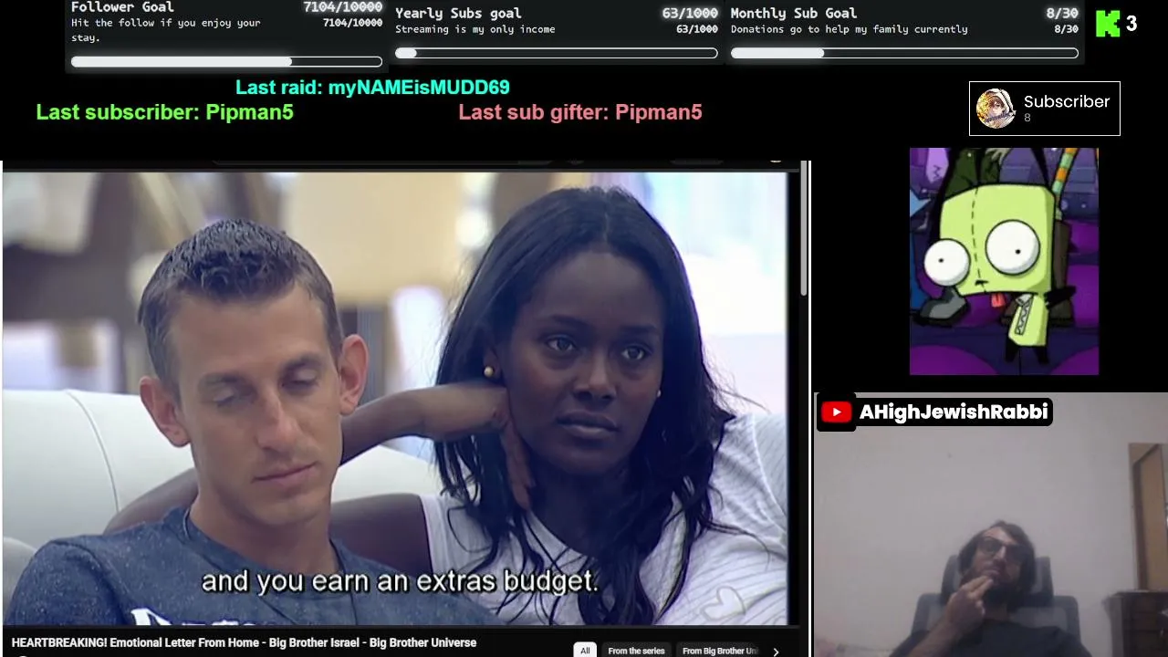The image size is (1168, 657).
Task: Click the "Yearly Subs goal" heading
Action: tap(458, 13)
